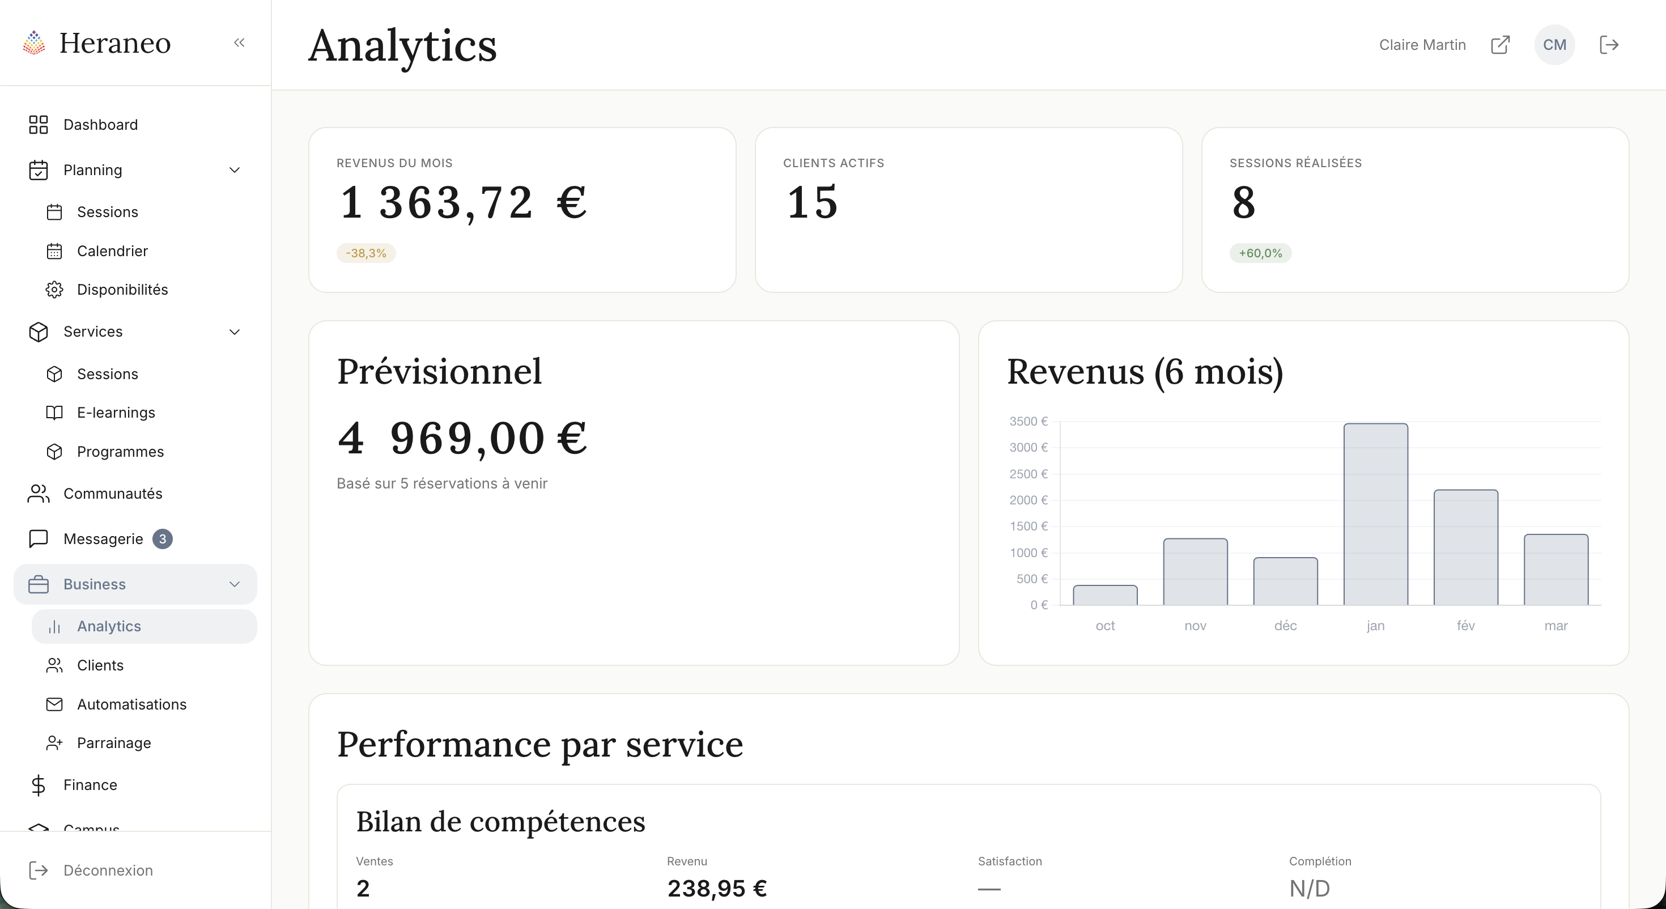The image size is (1666, 909).
Task: Select the E-learnings book icon
Action: click(x=56, y=412)
